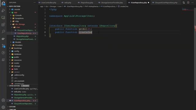Image resolution: width=196 pixels, height=110 pixels.
Task: Open Remote Explorer view icon
Action: [x=3, y=17]
